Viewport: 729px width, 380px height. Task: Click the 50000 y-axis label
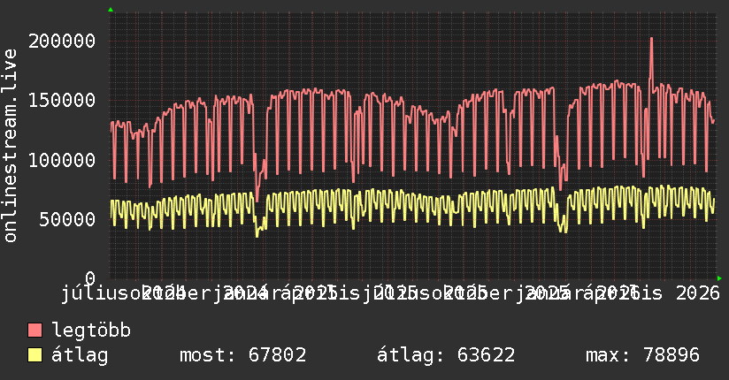click(x=67, y=219)
